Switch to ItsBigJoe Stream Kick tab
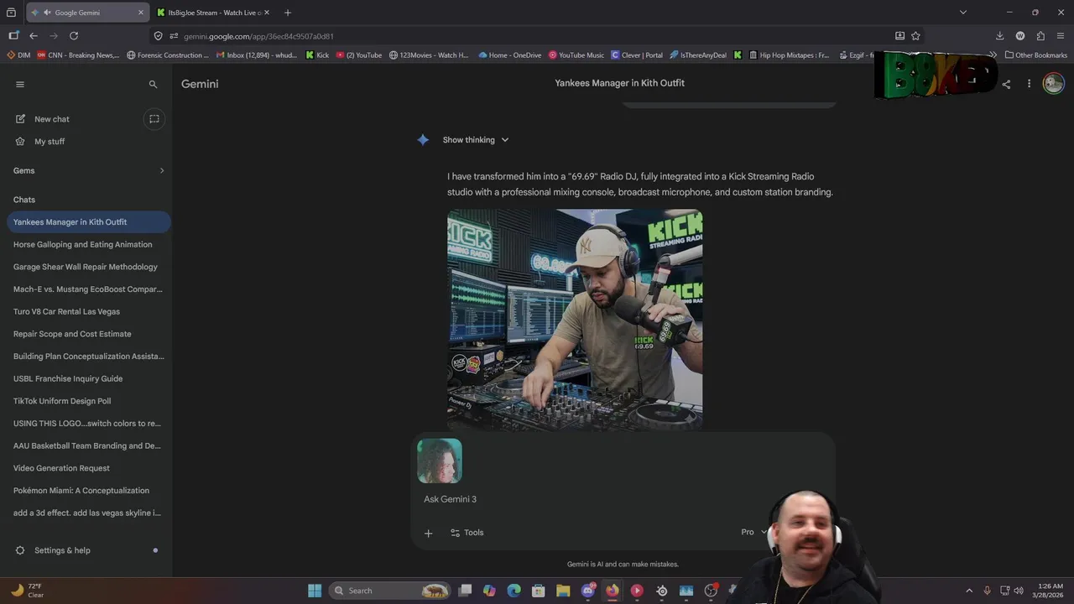Screen dimensions: 1074x604 pyautogui.click(x=213, y=13)
